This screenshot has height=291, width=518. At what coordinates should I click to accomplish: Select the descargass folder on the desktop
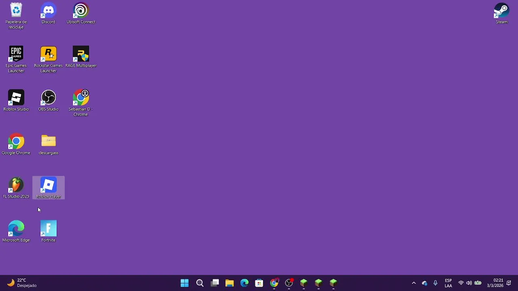49,144
